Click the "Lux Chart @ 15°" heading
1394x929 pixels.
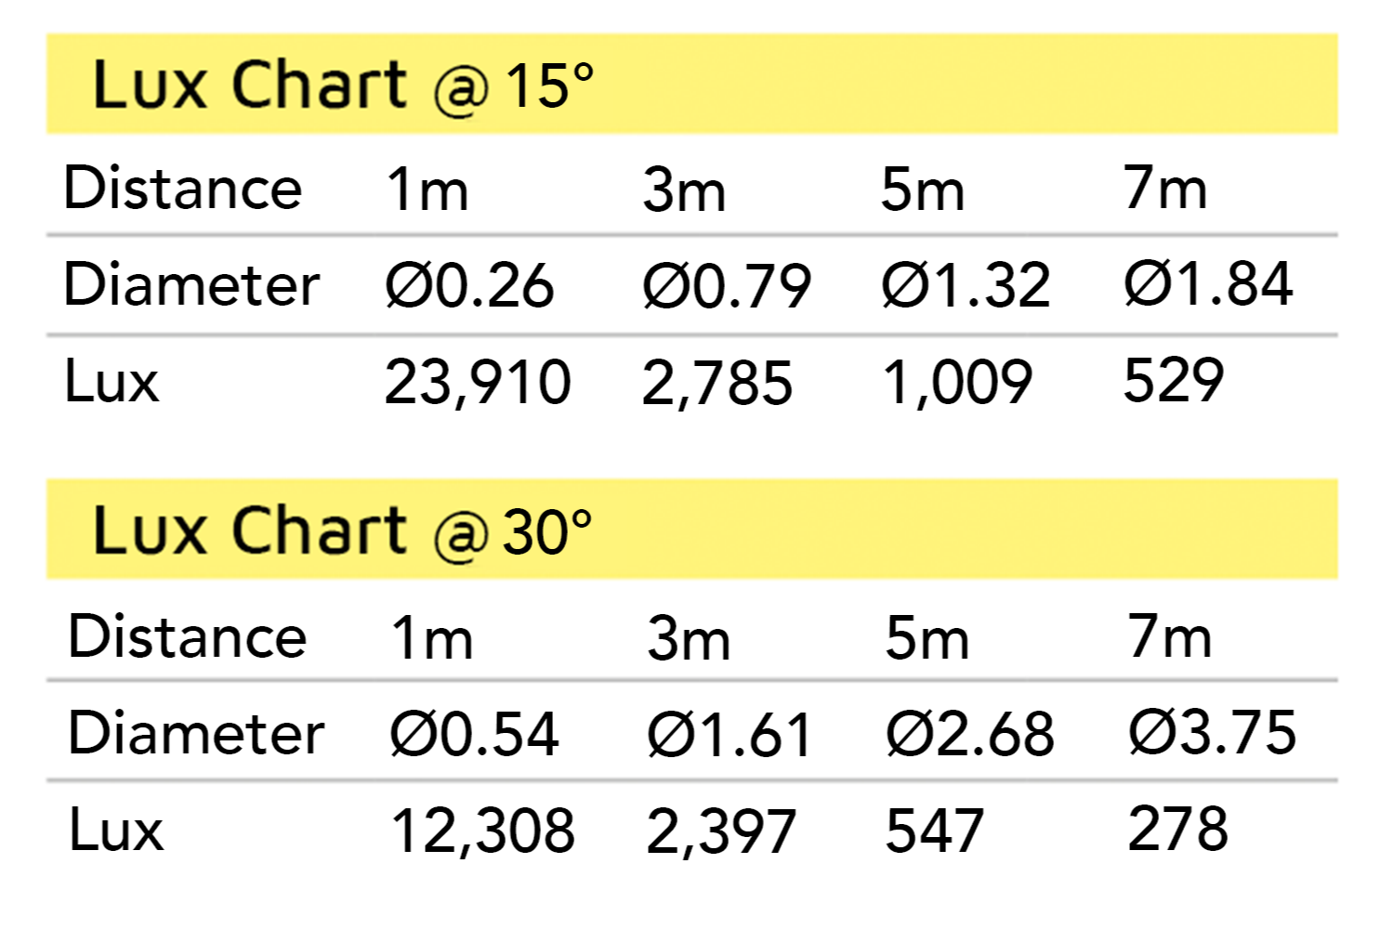(343, 85)
